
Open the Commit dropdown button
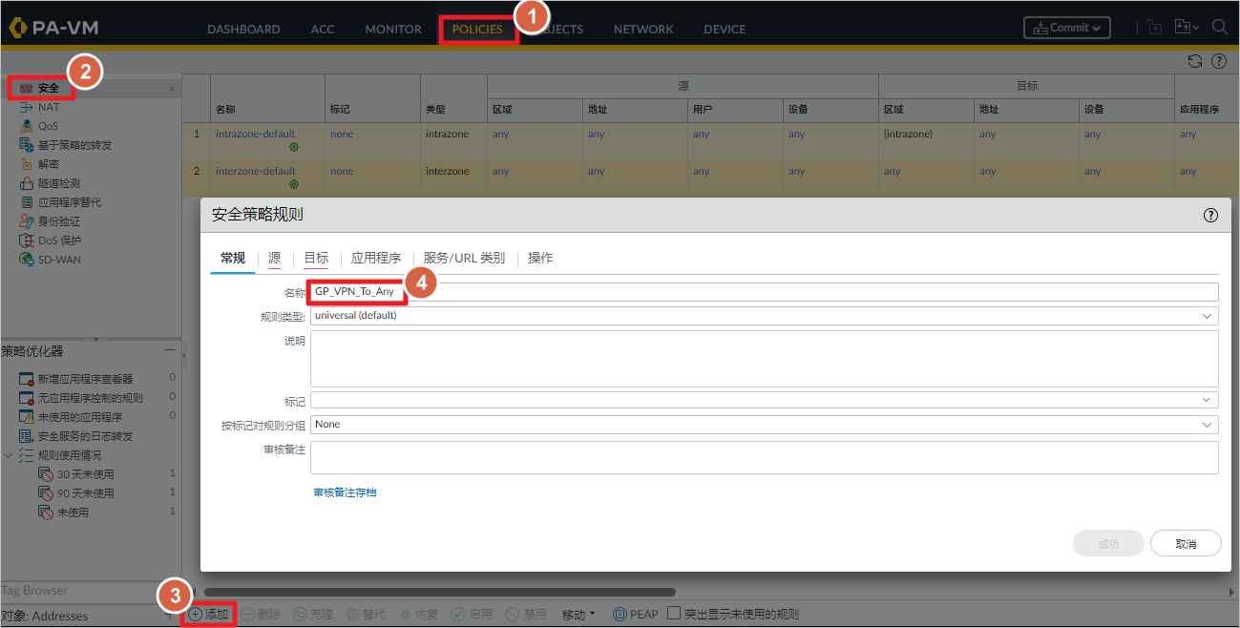coord(1067,28)
